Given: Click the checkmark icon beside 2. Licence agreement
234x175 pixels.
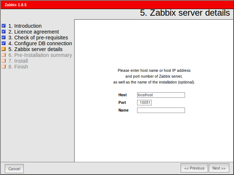Looking at the screenshot, I should point(4,32).
